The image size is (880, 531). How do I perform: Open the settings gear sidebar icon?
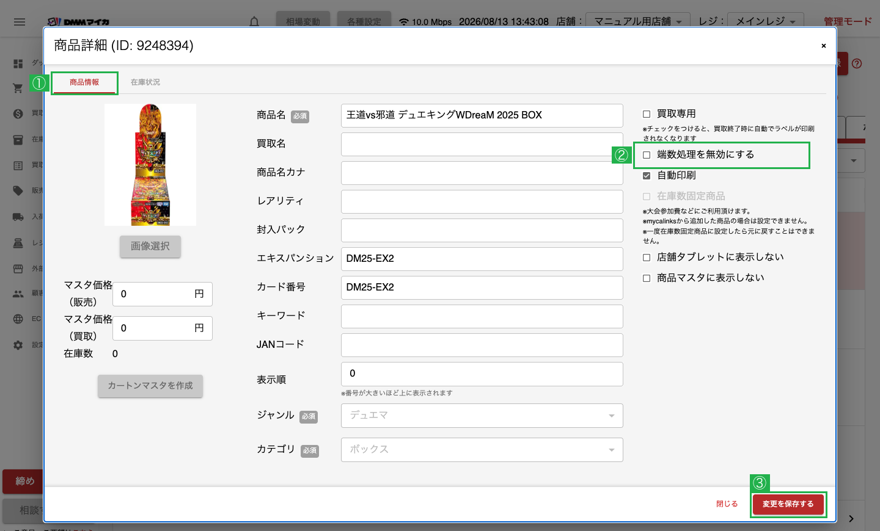(18, 345)
